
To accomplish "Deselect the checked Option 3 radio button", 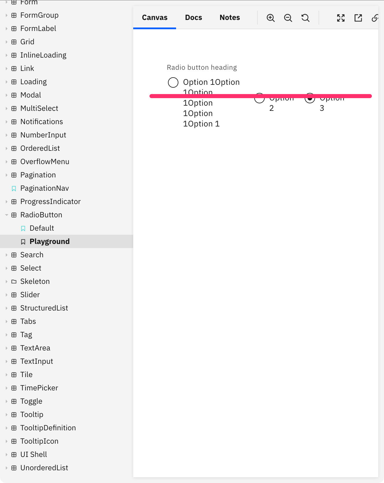I will click(x=310, y=98).
